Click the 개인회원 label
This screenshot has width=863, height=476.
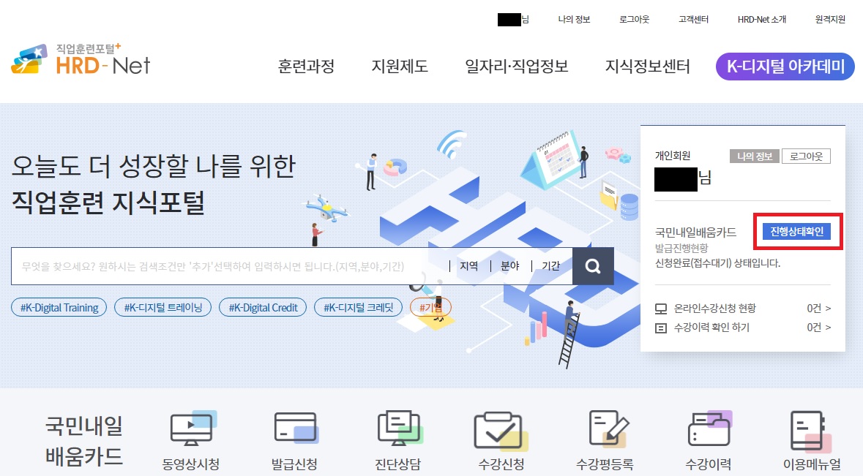pos(673,156)
